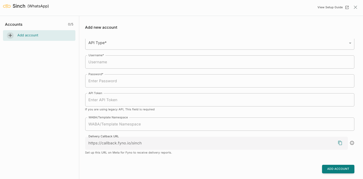Click the Add new account heading
Viewport: 363px width, 179px height.
(x=101, y=28)
